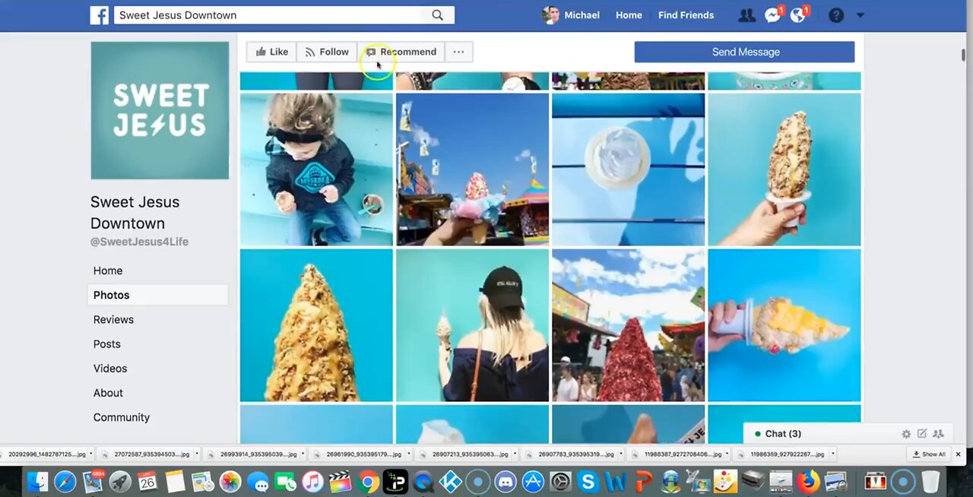Select Photos in the page sidebar
This screenshot has height=497, width=973.
click(x=158, y=295)
